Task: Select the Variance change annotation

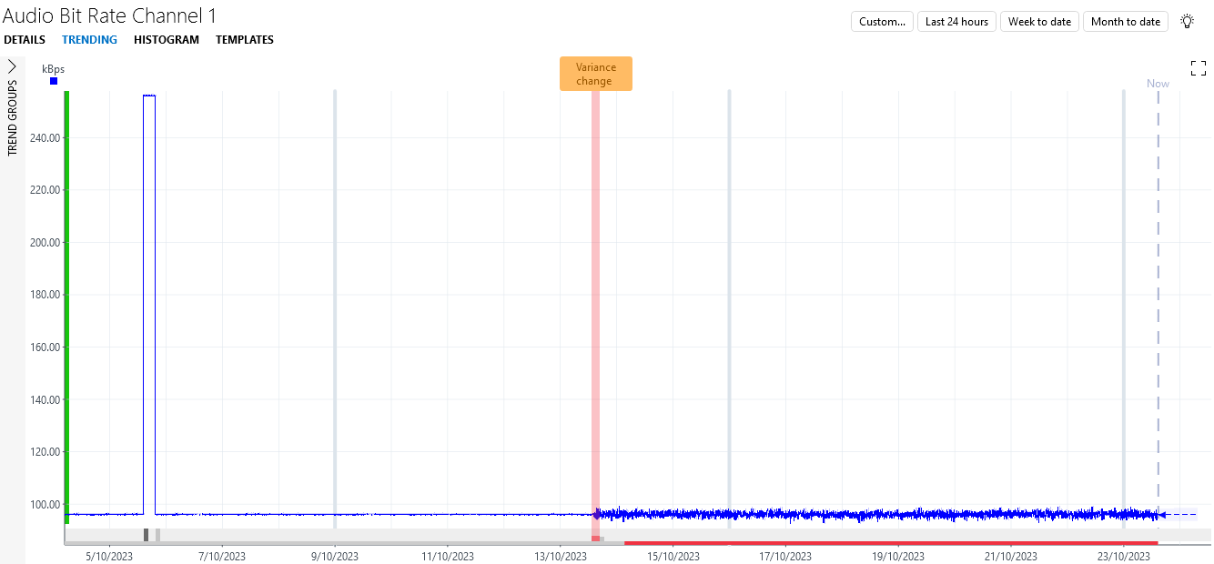Action: tap(596, 73)
